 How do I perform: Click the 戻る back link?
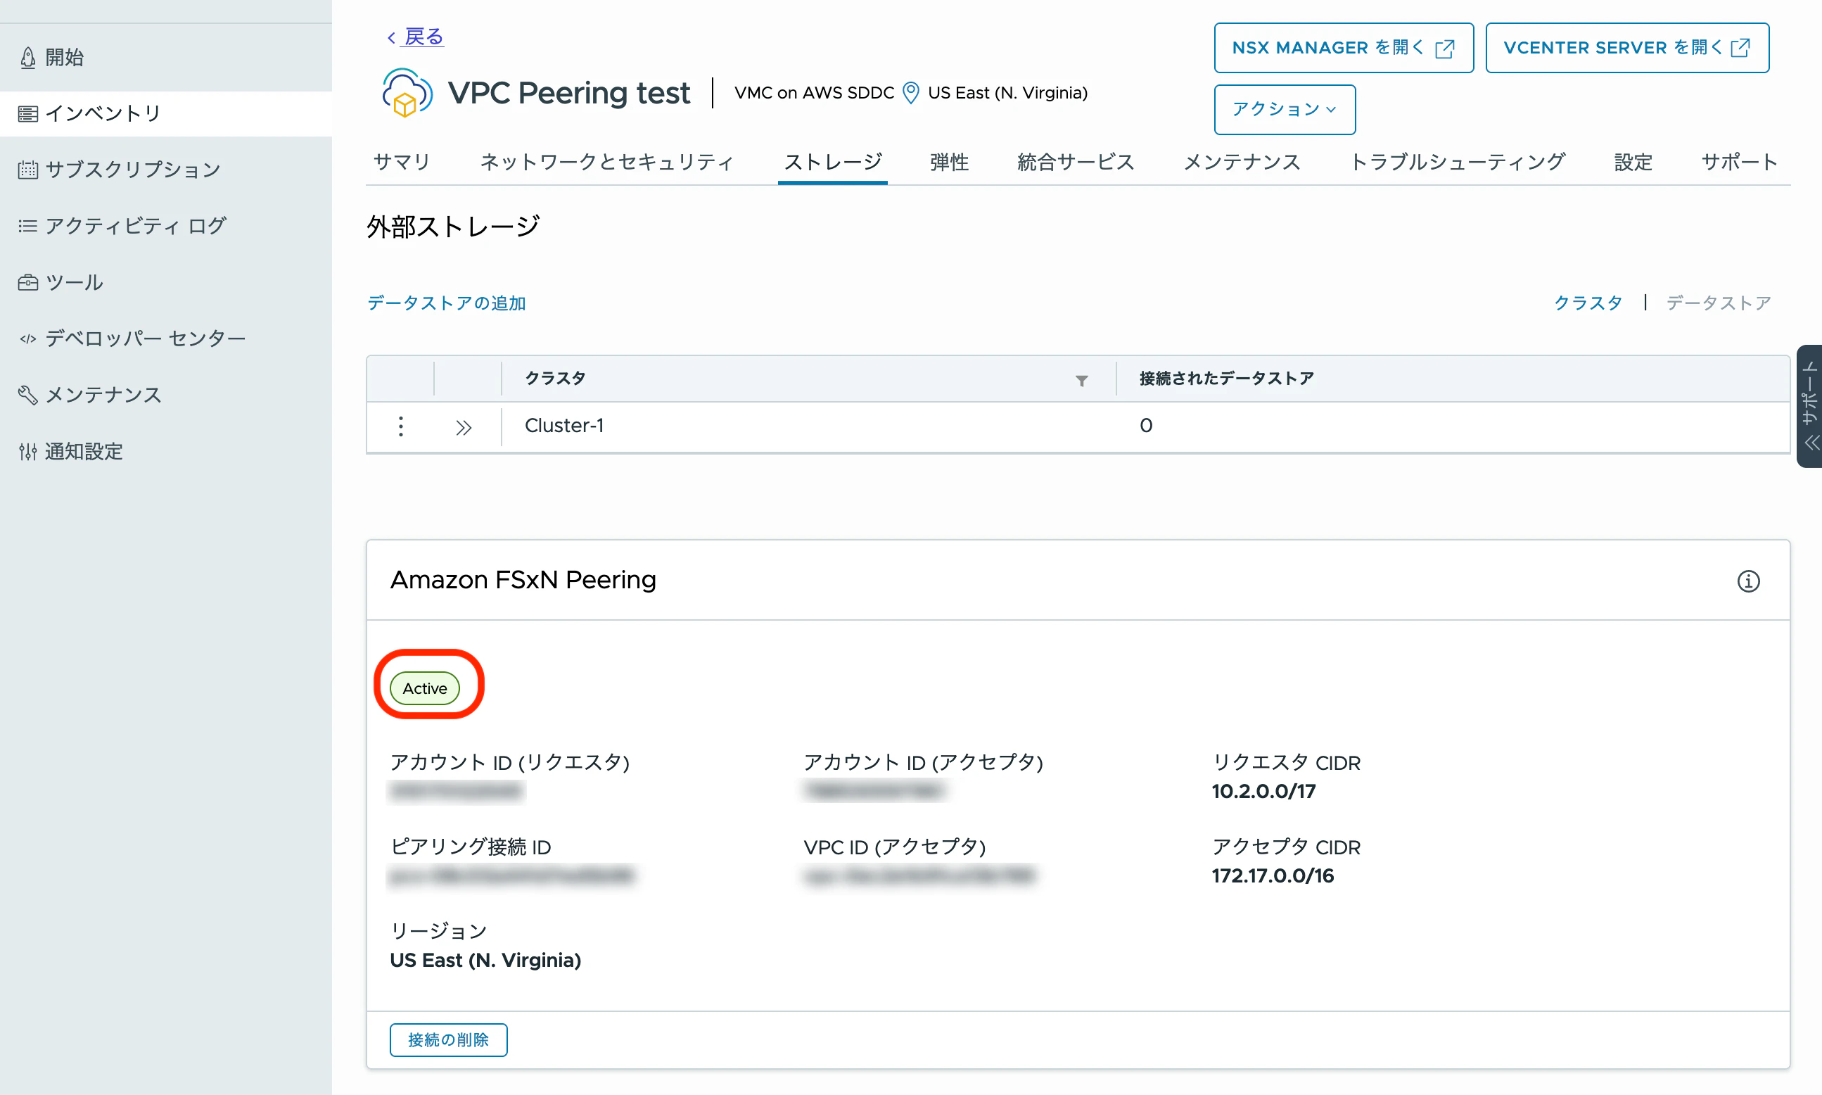tap(423, 37)
